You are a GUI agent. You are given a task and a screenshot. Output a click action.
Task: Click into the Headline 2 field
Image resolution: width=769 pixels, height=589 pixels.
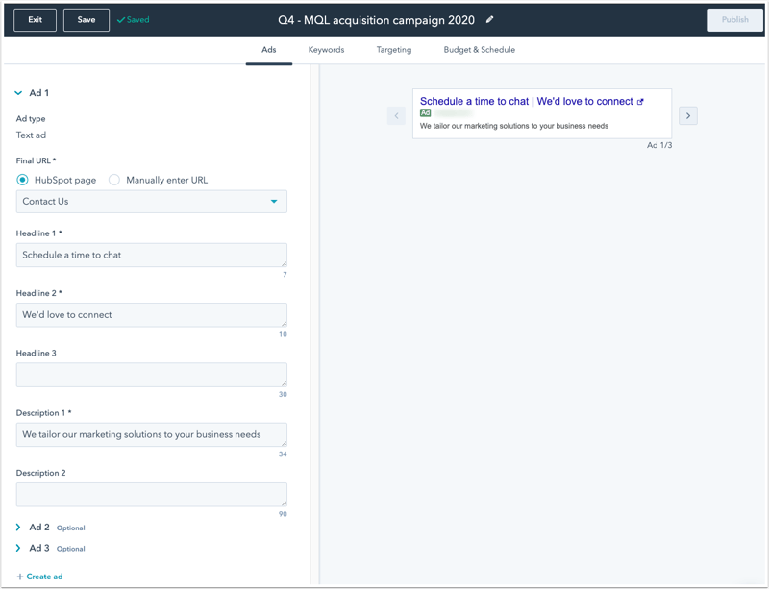point(152,315)
